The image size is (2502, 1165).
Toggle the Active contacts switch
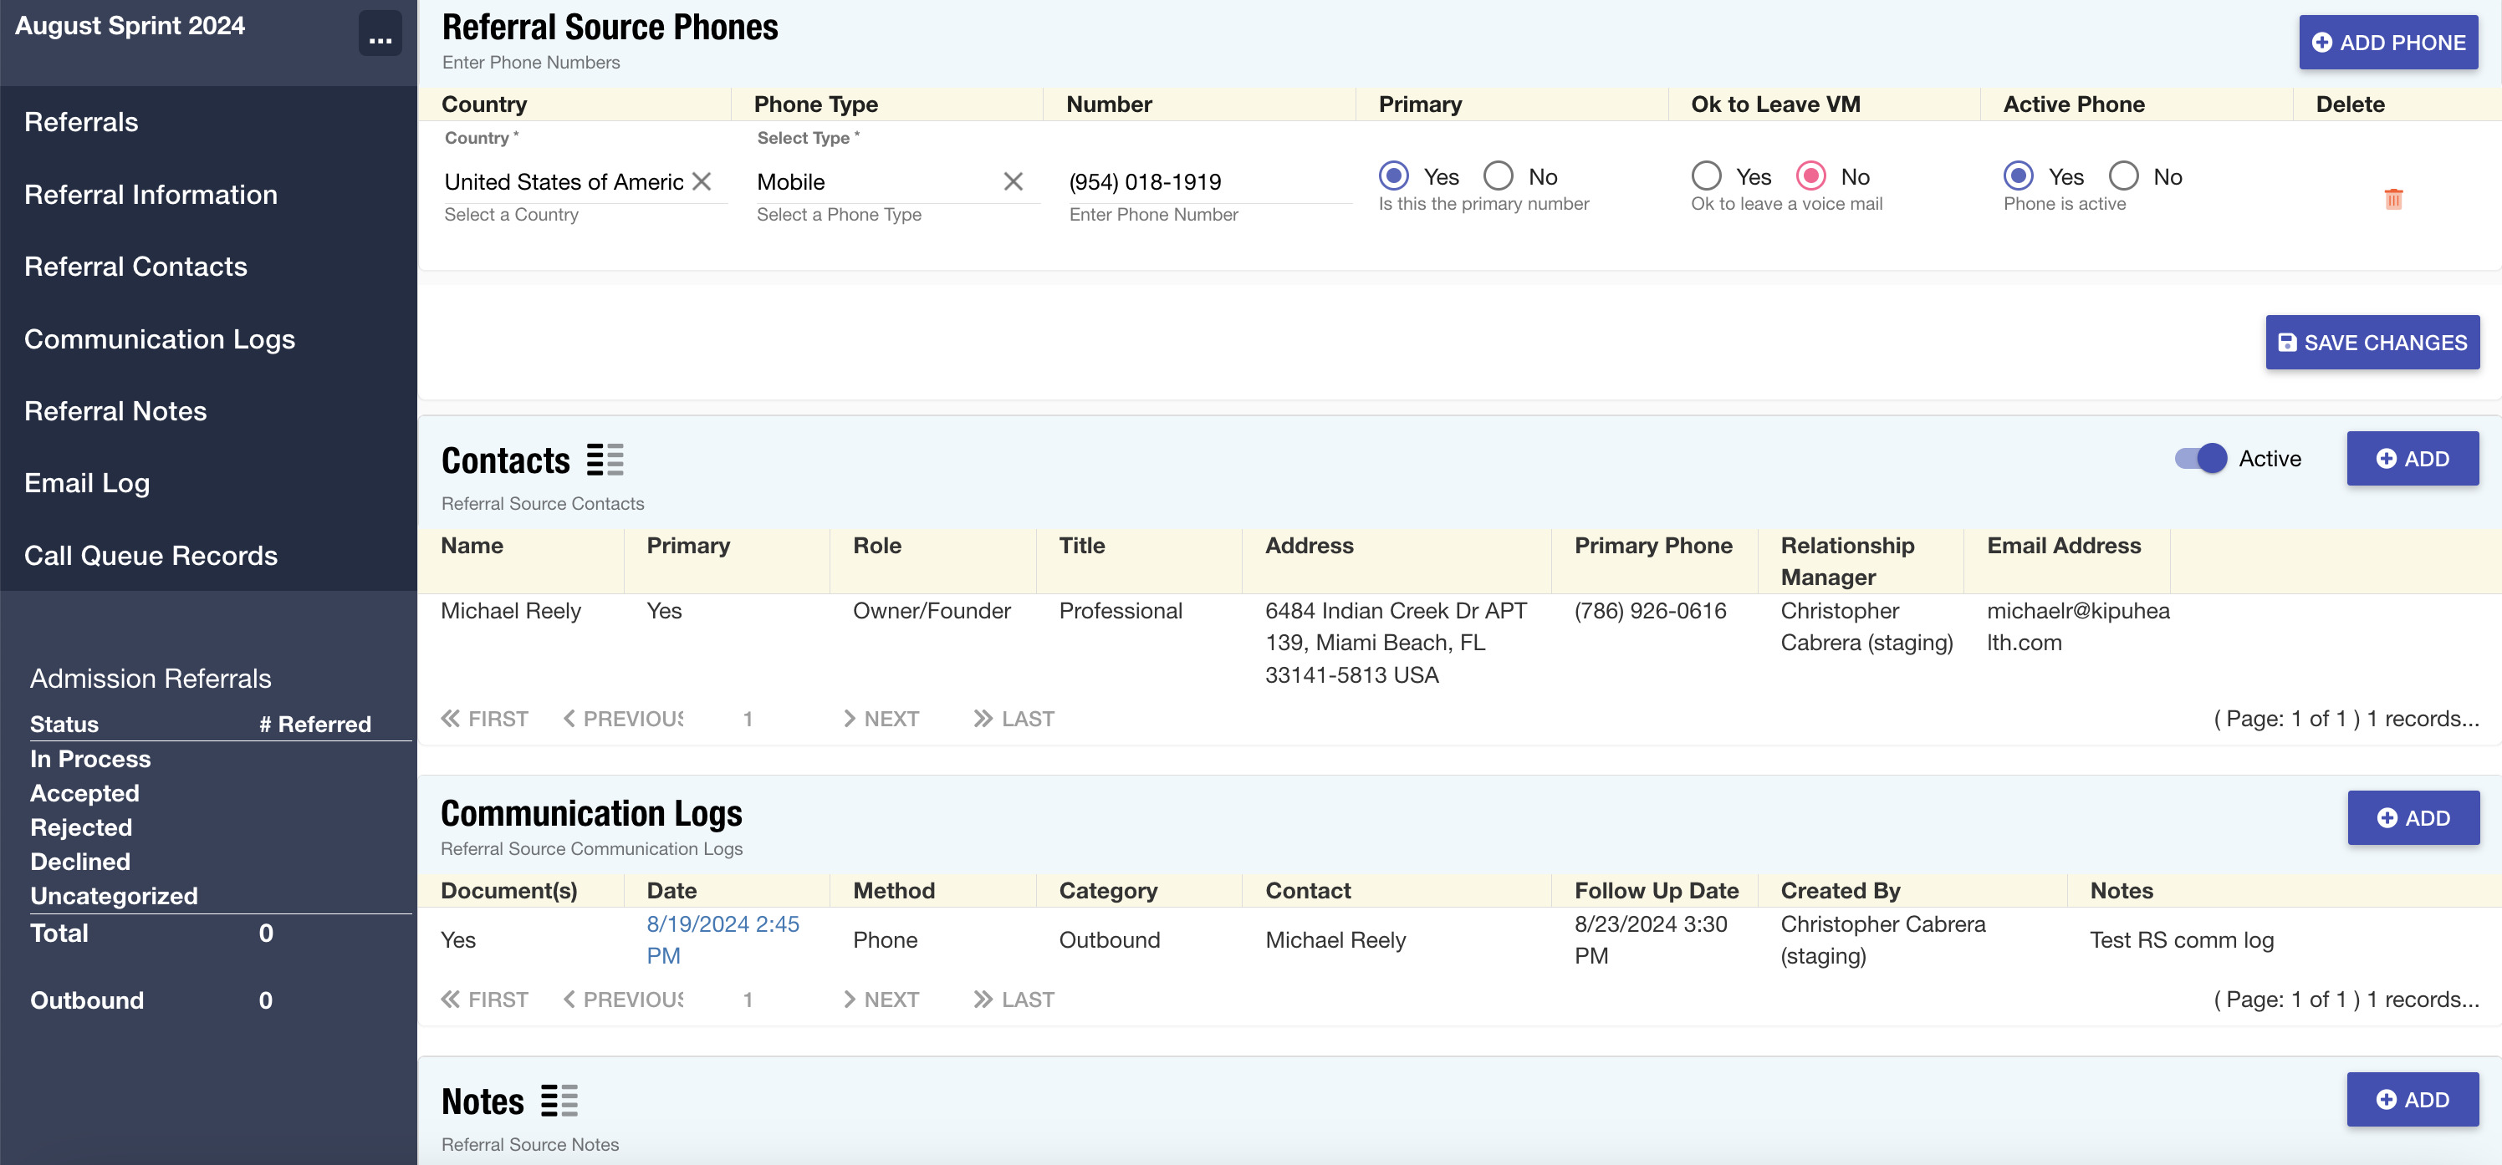tap(2201, 458)
